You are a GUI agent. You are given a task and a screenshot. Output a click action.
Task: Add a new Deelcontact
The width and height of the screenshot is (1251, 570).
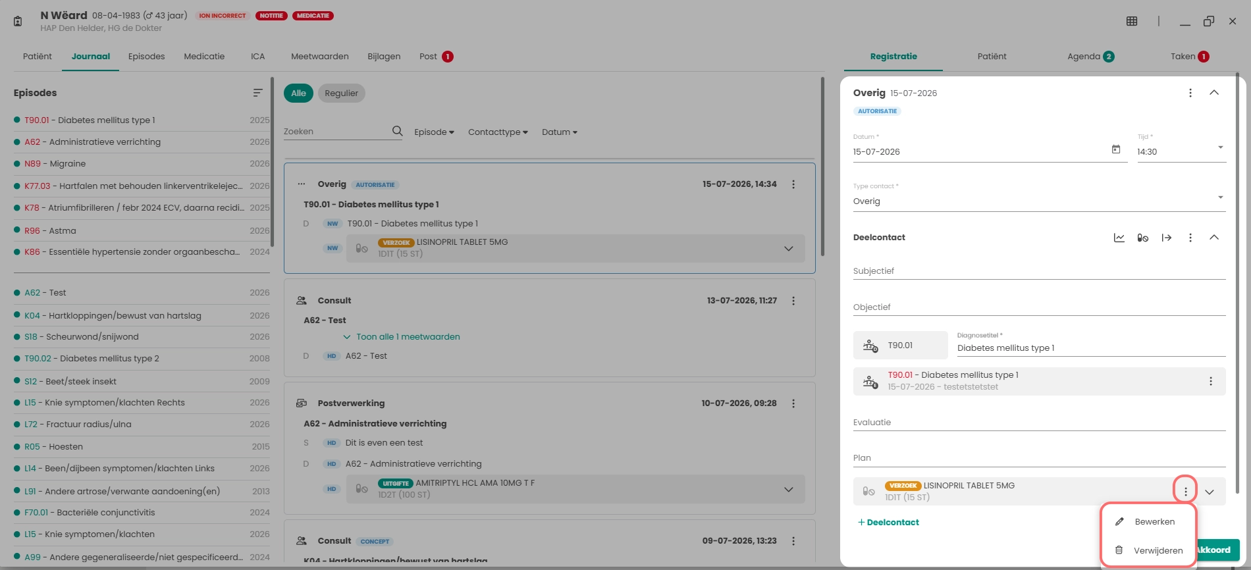pyautogui.click(x=889, y=523)
